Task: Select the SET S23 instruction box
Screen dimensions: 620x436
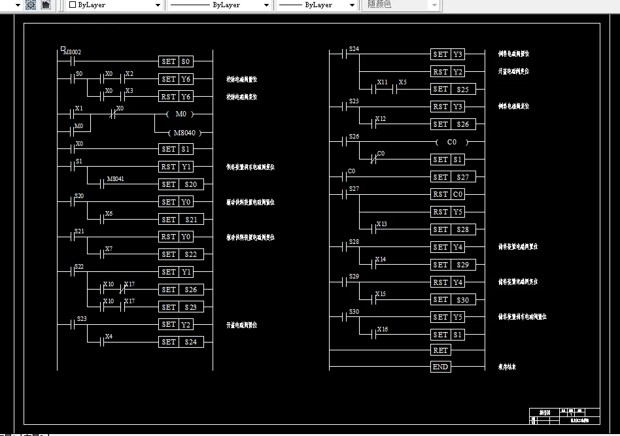Action: point(181,307)
